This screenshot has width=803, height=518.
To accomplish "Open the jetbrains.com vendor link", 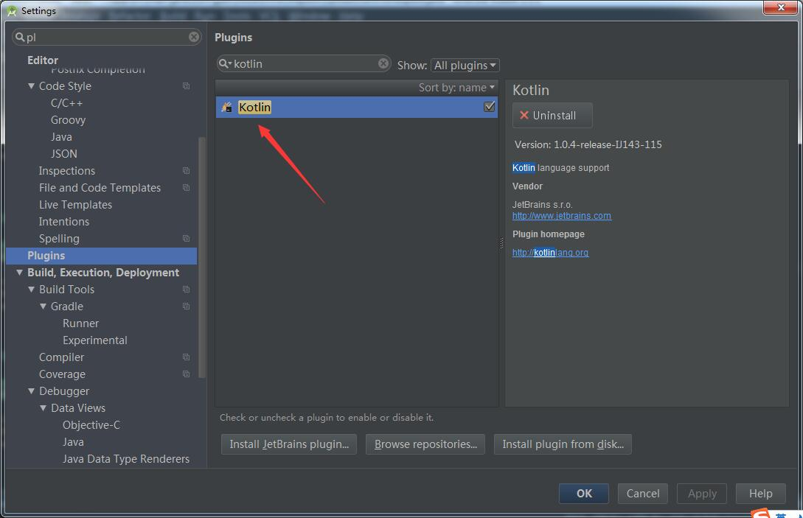I will coord(561,215).
